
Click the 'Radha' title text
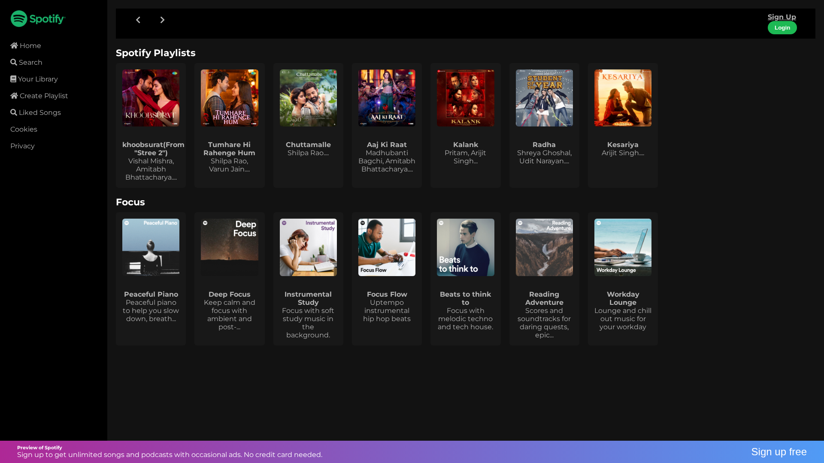(544, 145)
